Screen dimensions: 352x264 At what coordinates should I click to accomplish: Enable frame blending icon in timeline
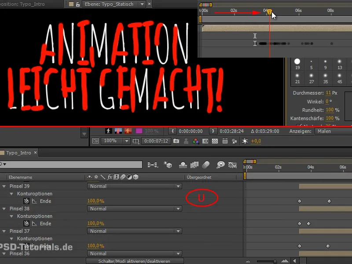[x=194, y=164]
